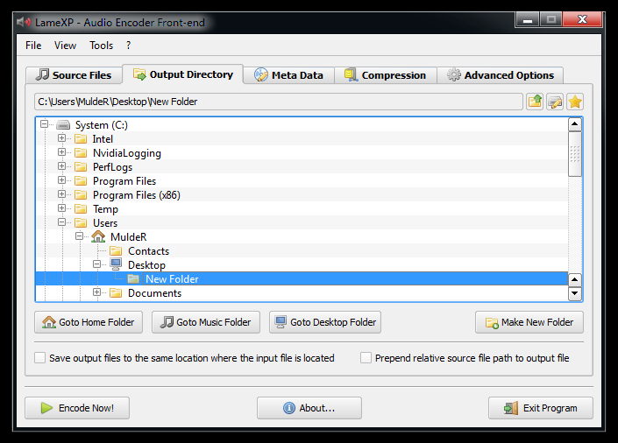Click the Program Files folder icon
Screen dimensions: 618x443
[81, 181]
